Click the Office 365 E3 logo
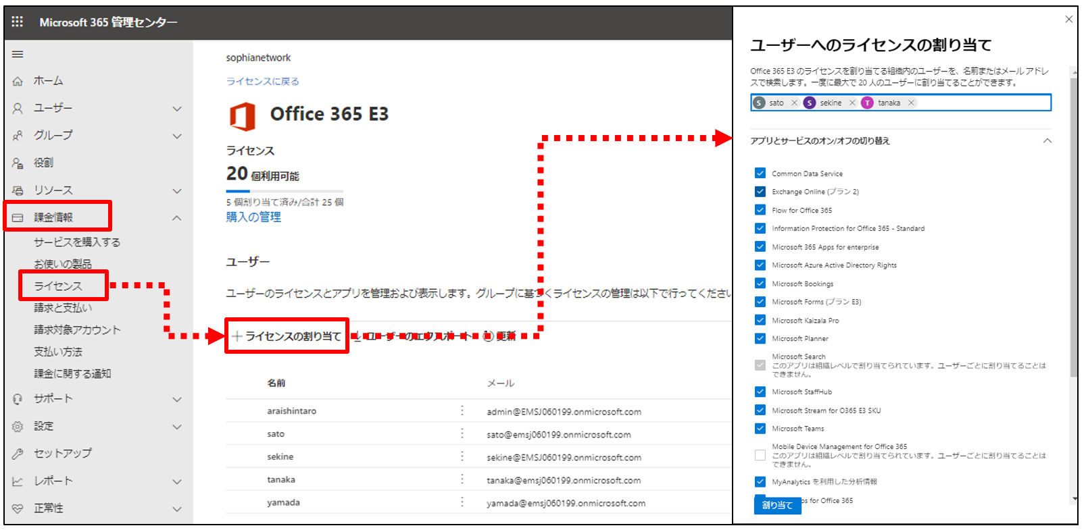The width and height of the screenshot is (1086, 530). click(x=243, y=116)
